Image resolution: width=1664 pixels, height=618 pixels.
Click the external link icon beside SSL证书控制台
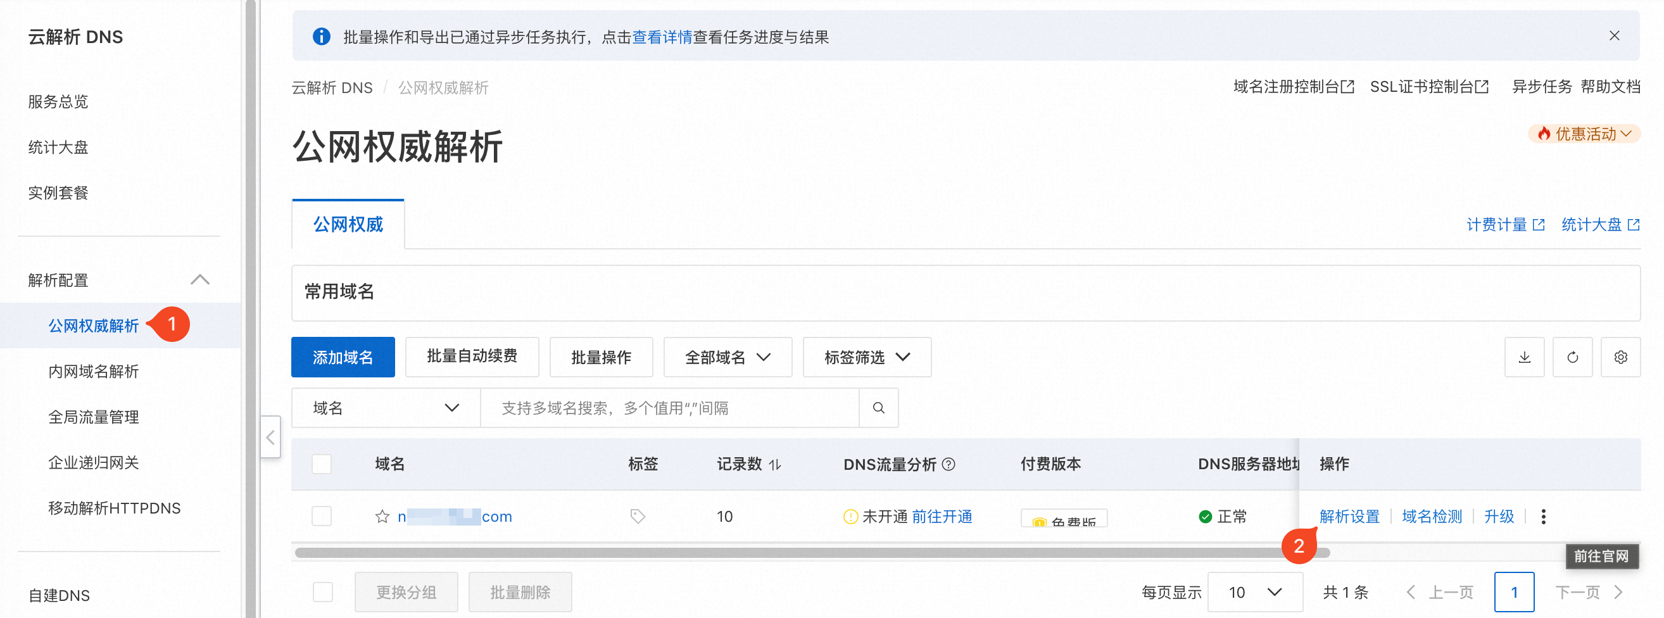[x=1482, y=87]
